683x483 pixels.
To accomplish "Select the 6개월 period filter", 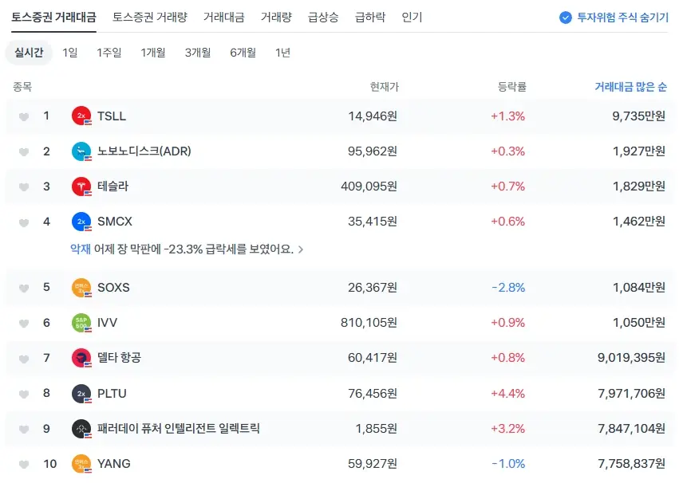I will coord(243,53).
